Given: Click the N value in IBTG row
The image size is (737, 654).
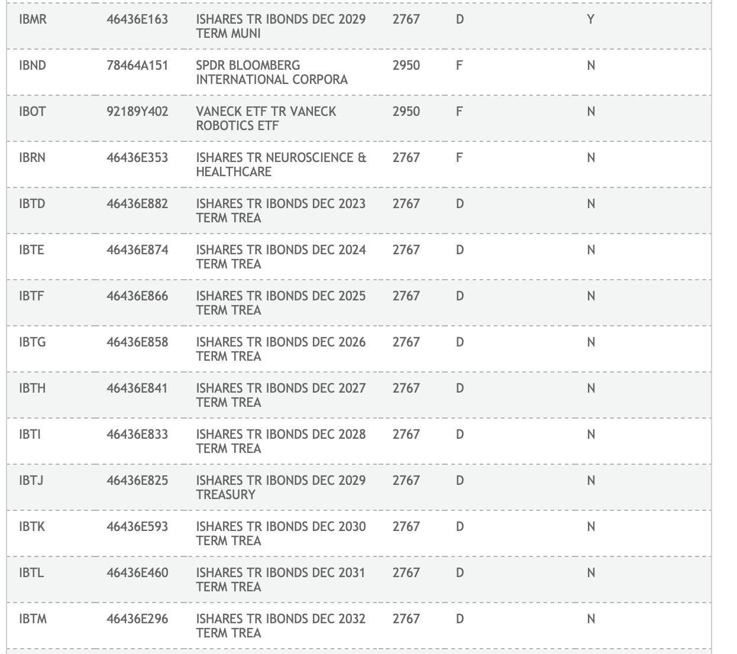Looking at the screenshot, I should click(x=590, y=342).
